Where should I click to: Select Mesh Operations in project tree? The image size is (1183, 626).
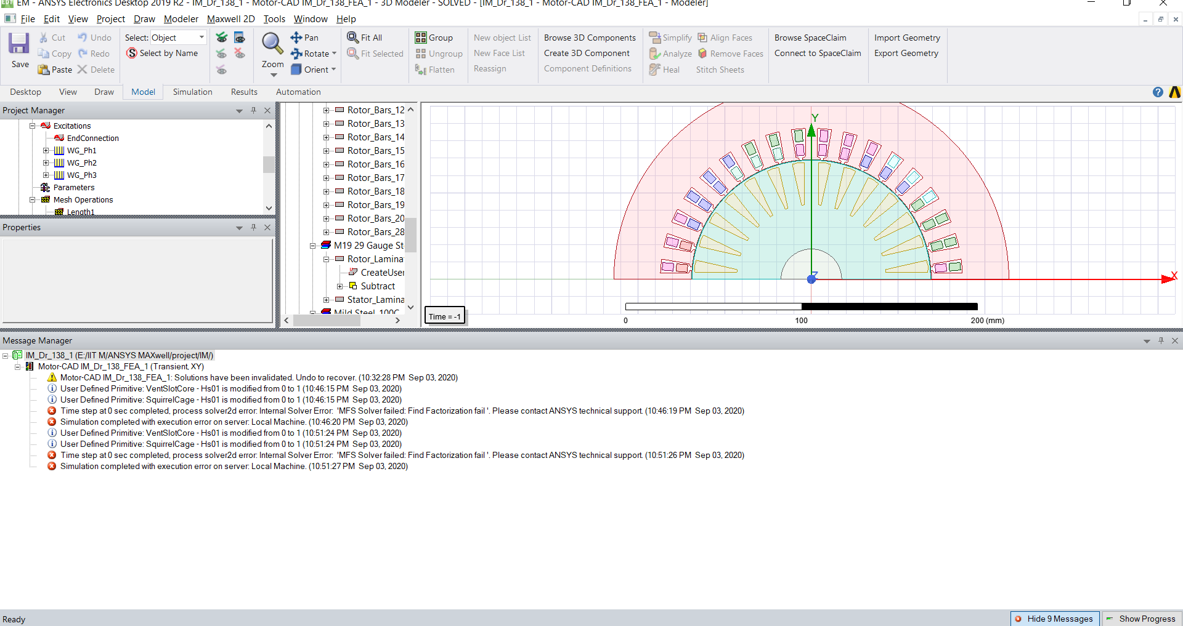tap(83, 199)
